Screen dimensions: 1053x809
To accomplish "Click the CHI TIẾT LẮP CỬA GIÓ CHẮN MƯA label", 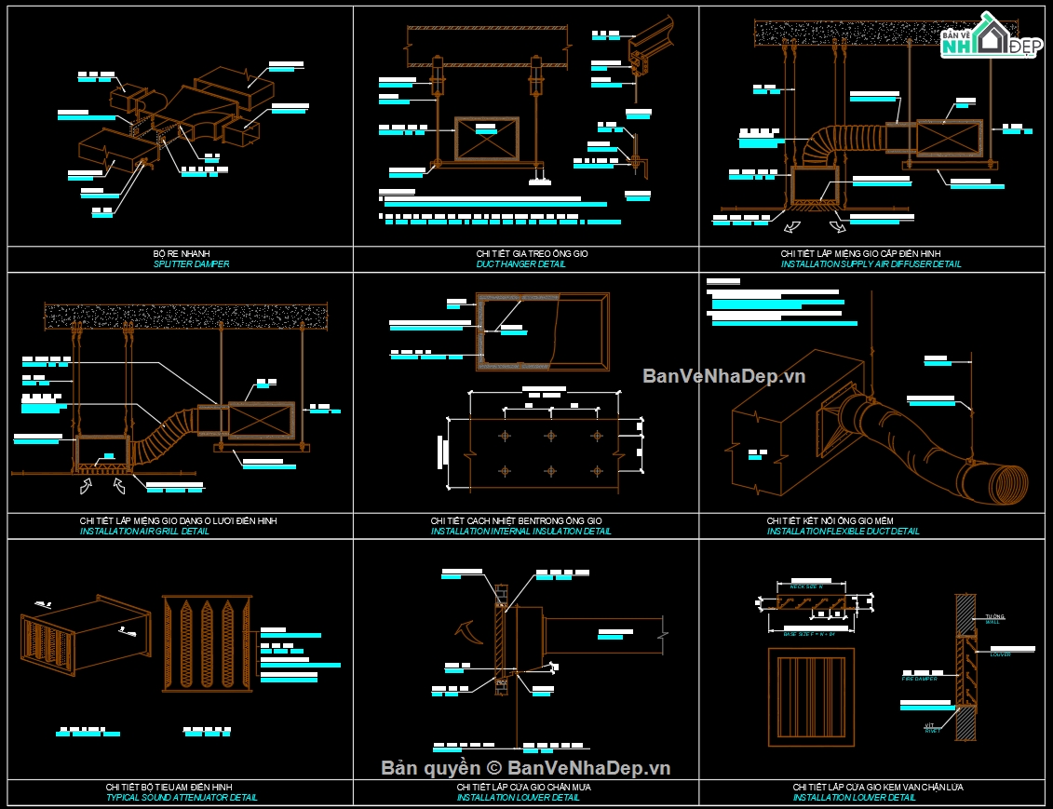I will coord(523,787).
